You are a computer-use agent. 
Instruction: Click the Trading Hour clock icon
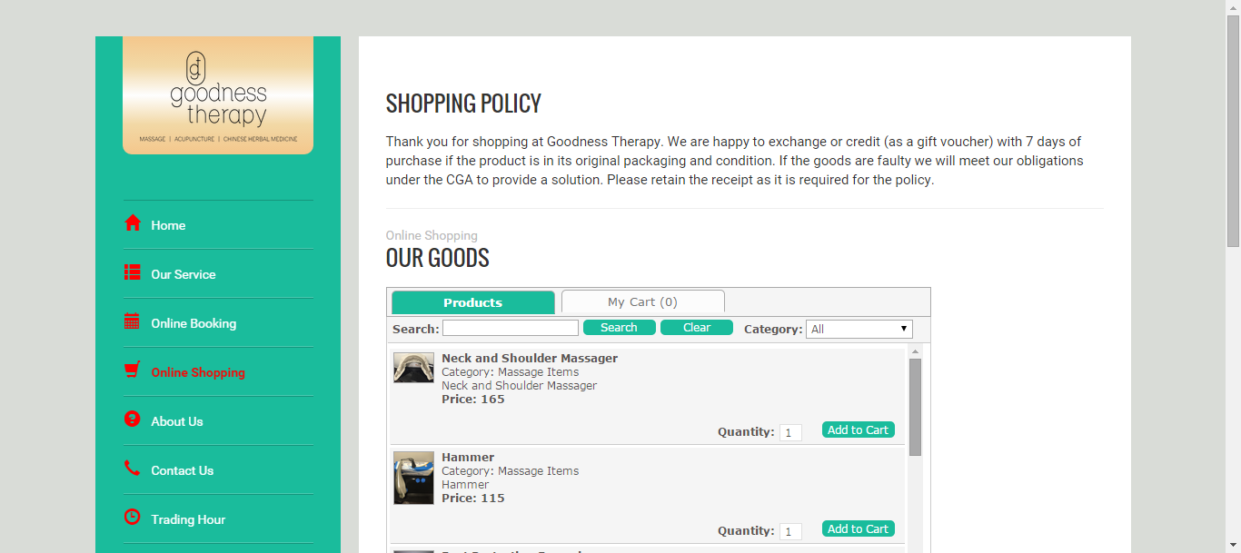[133, 517]
